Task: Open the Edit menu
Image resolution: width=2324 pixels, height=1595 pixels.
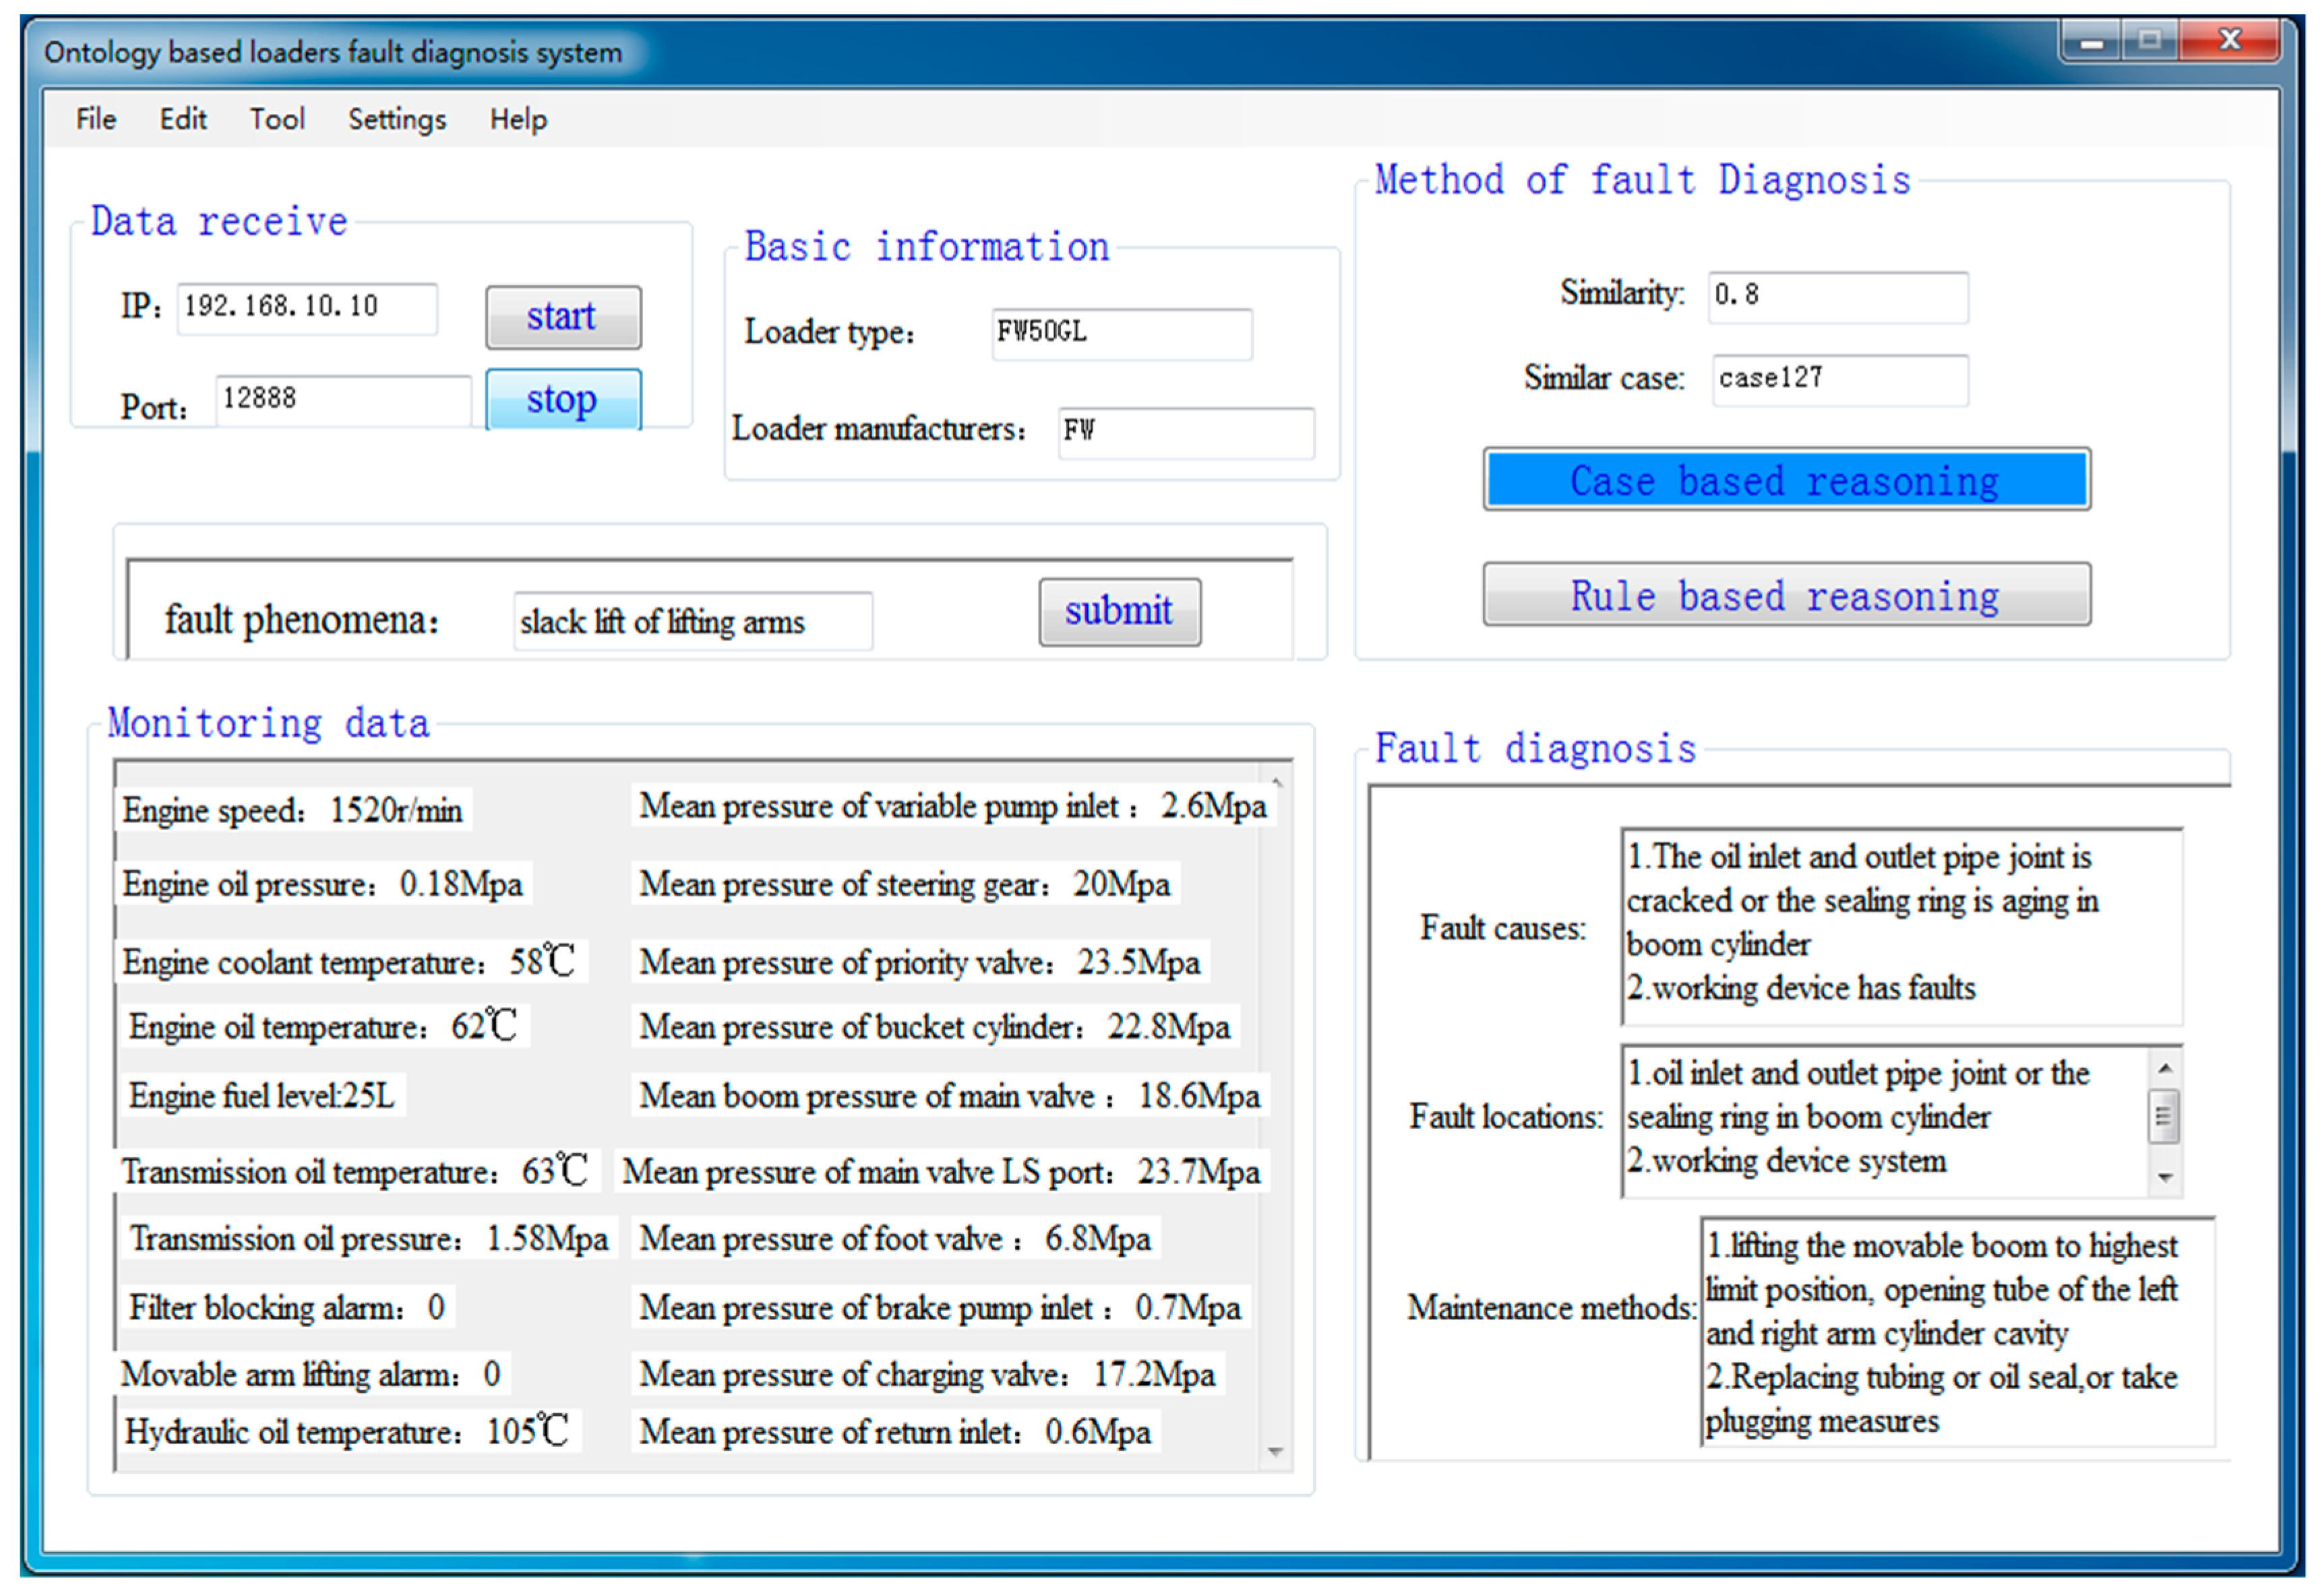Action: pos(183,119)
